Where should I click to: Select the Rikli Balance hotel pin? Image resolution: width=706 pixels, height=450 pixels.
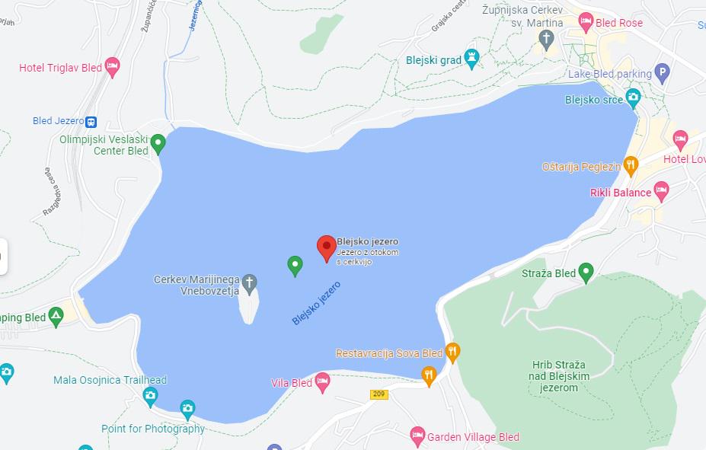(661, 191)
